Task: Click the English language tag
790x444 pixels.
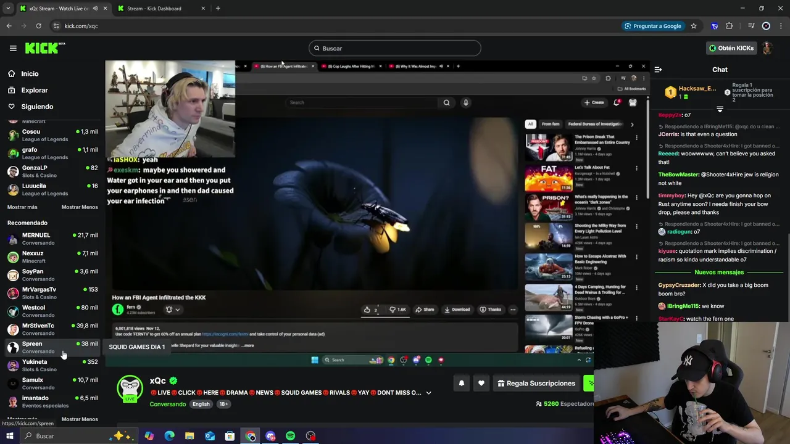Action: point(201,404)
